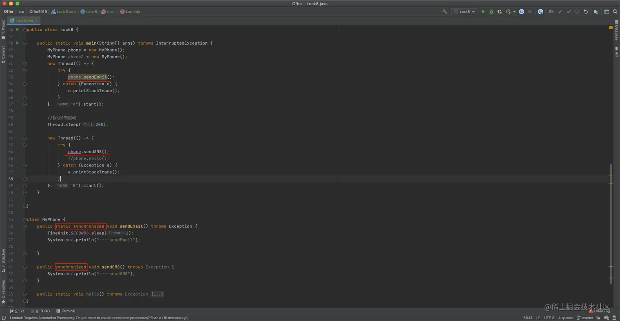Open the 9: Git tool window tab
The image size is (620, 321).
click(x=17, y=311)
